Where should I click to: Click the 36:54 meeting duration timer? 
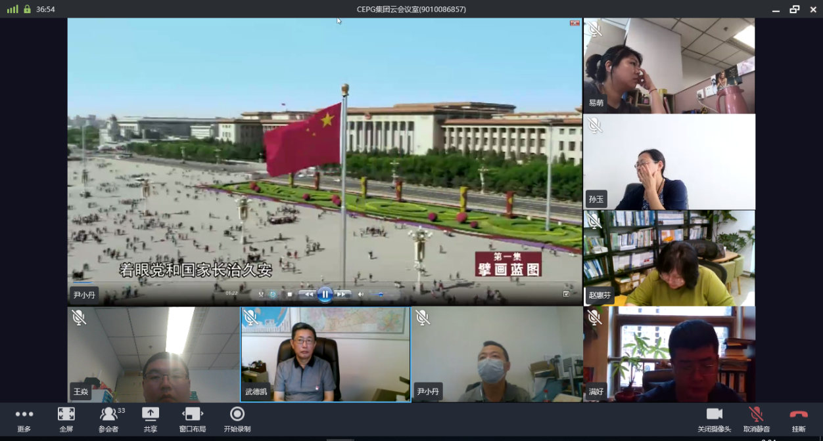(45, 9)
